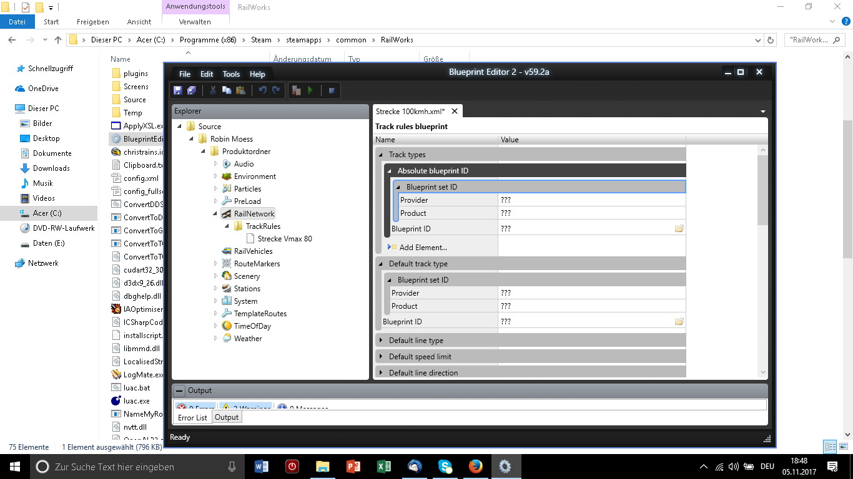Viewport: 853px width, 479px height.
Task: Click the Undo arrow in toolbar
Action: pyautogui.click(x=262, y=90)
